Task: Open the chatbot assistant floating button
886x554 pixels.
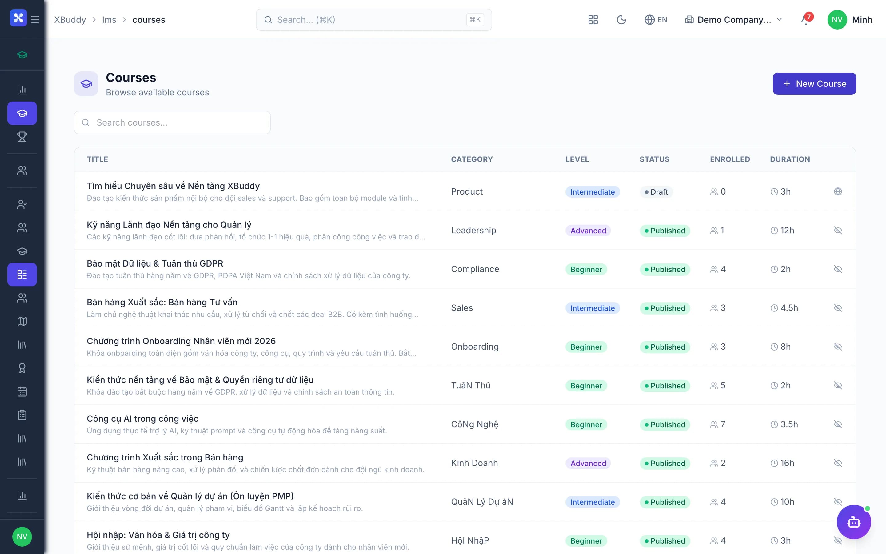Action: pyautogui.click(x=854, y=522)
